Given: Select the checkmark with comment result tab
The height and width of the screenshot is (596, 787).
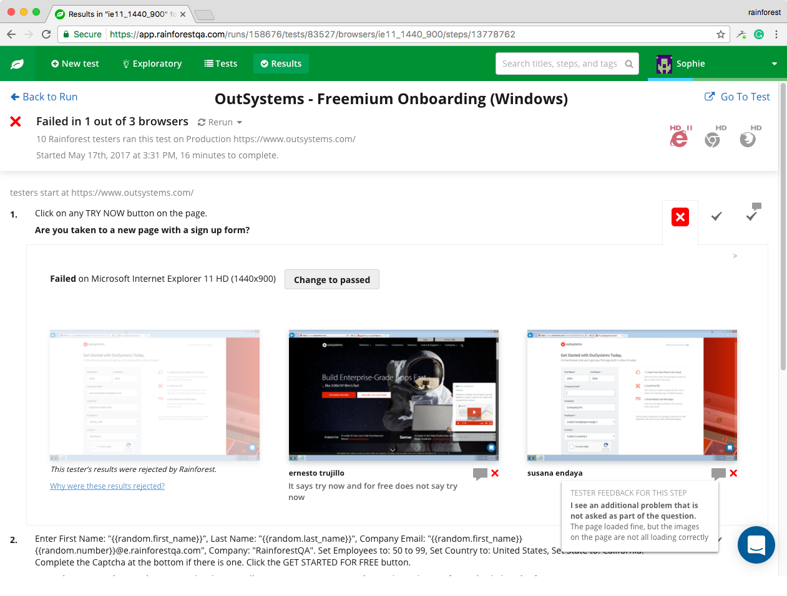Looking at the screenshot, I should point(753,212).
